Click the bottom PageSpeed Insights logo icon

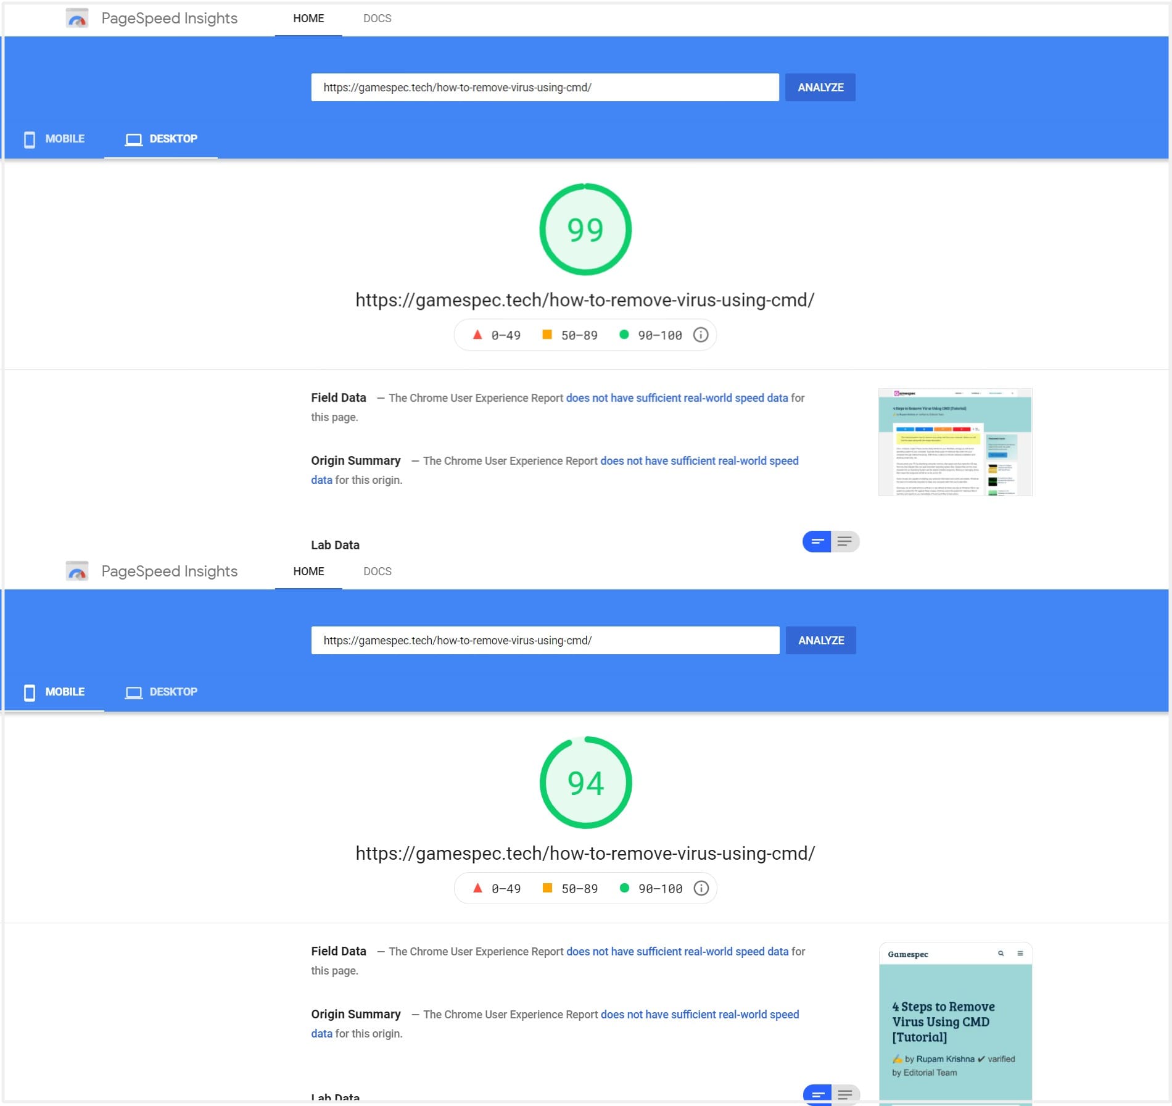[x=77, y=572]
